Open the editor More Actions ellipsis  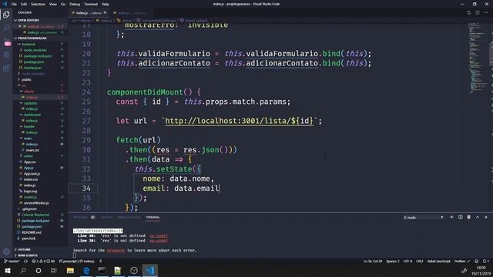coord(486,12)
